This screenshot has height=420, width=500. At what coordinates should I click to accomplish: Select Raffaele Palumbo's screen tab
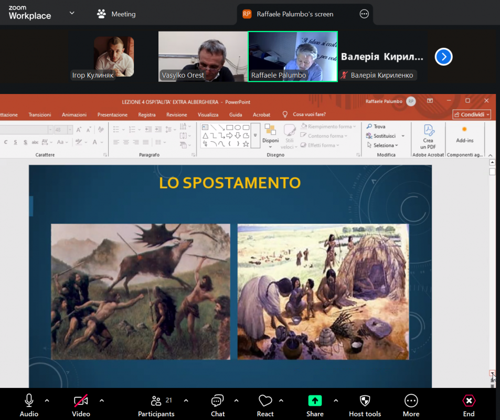coord(295,14)
